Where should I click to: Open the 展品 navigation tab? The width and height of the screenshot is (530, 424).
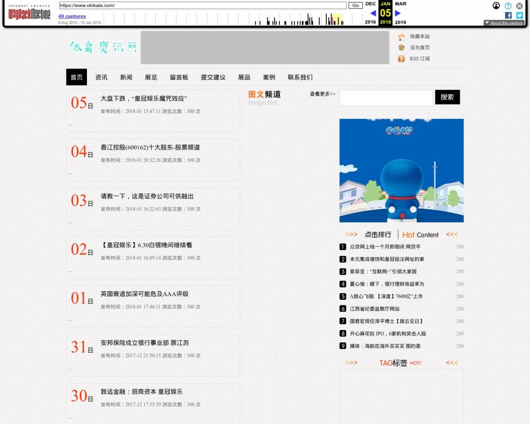tap(244, 77)
